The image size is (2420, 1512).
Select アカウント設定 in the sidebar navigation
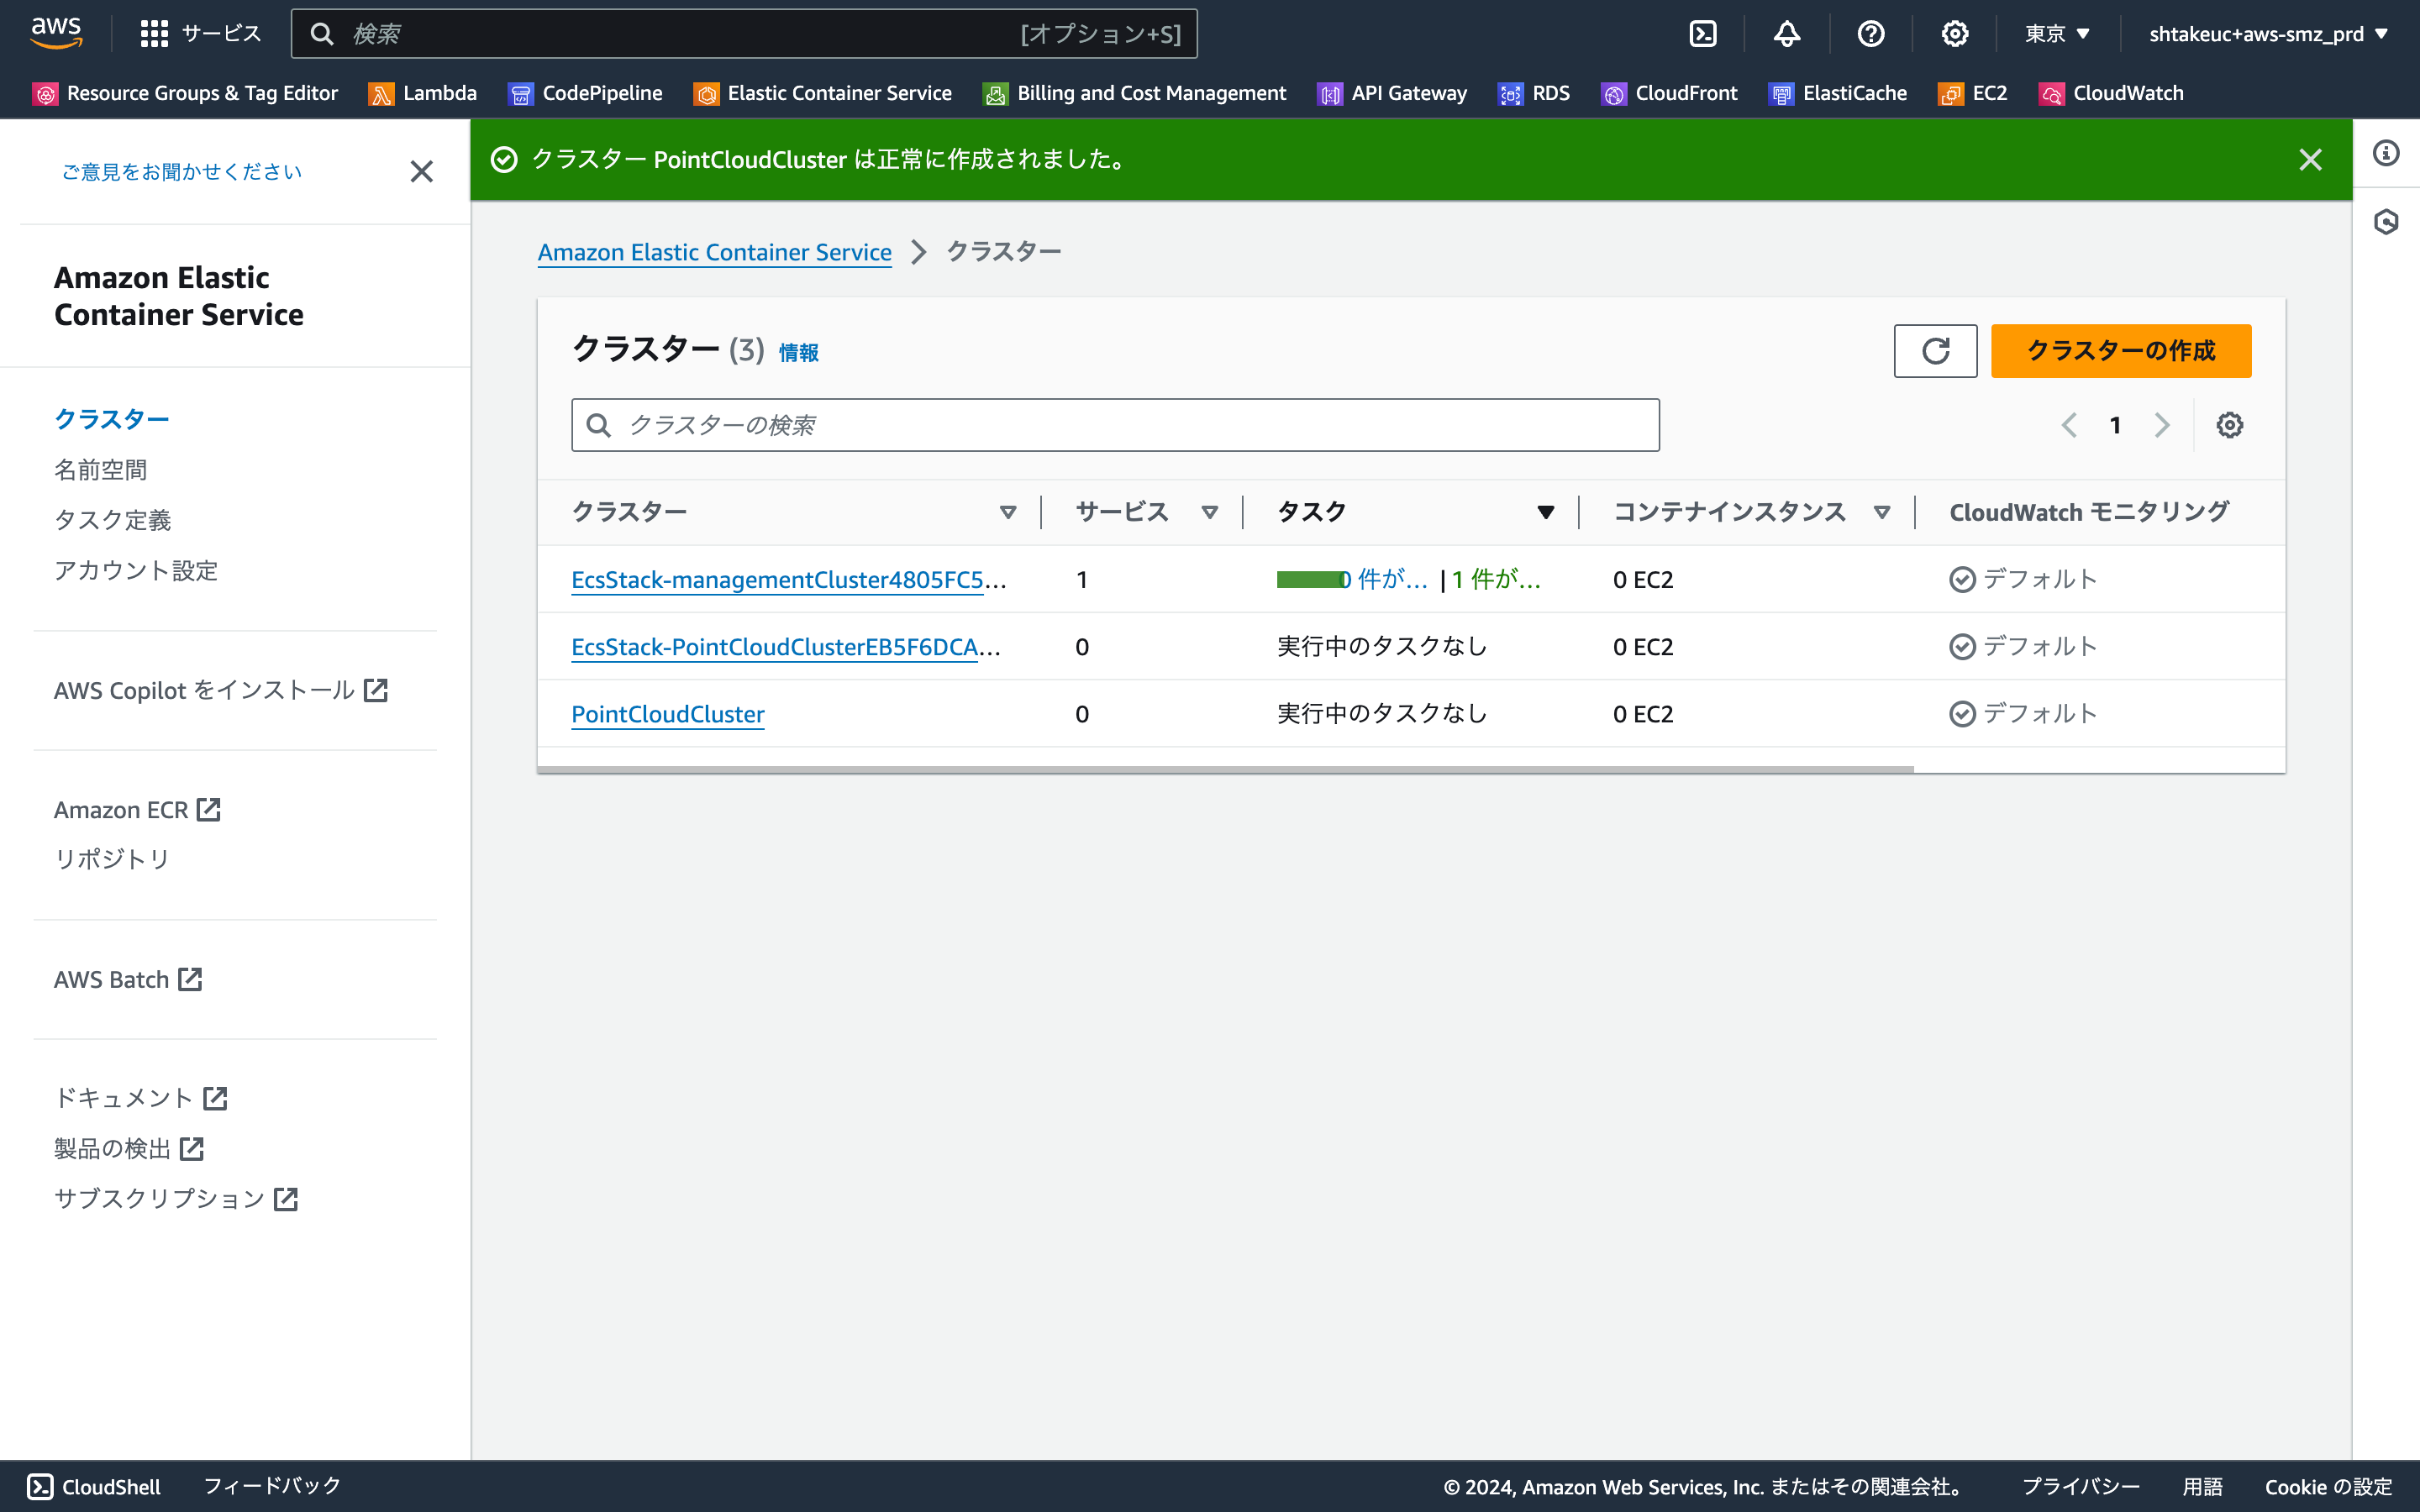point(136,570)
